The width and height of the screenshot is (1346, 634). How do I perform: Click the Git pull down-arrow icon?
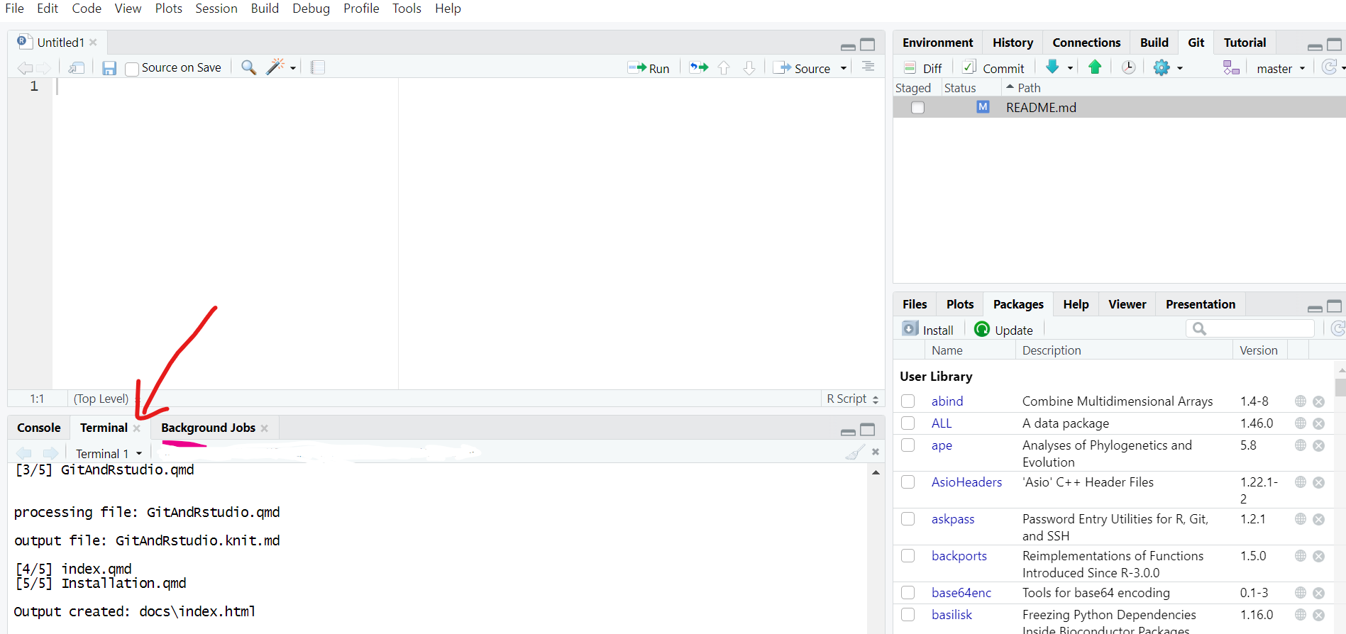1053,67
